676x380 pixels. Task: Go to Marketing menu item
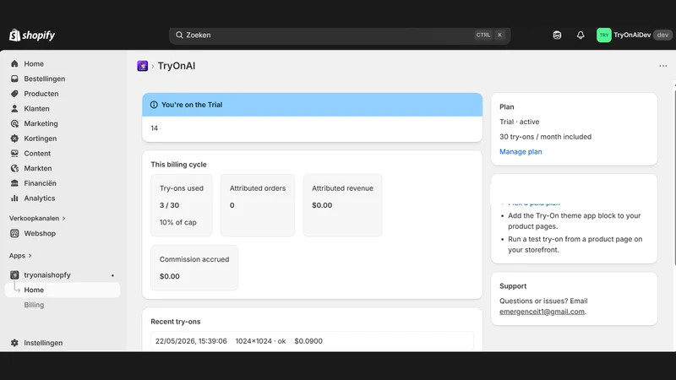click(41, 123)
